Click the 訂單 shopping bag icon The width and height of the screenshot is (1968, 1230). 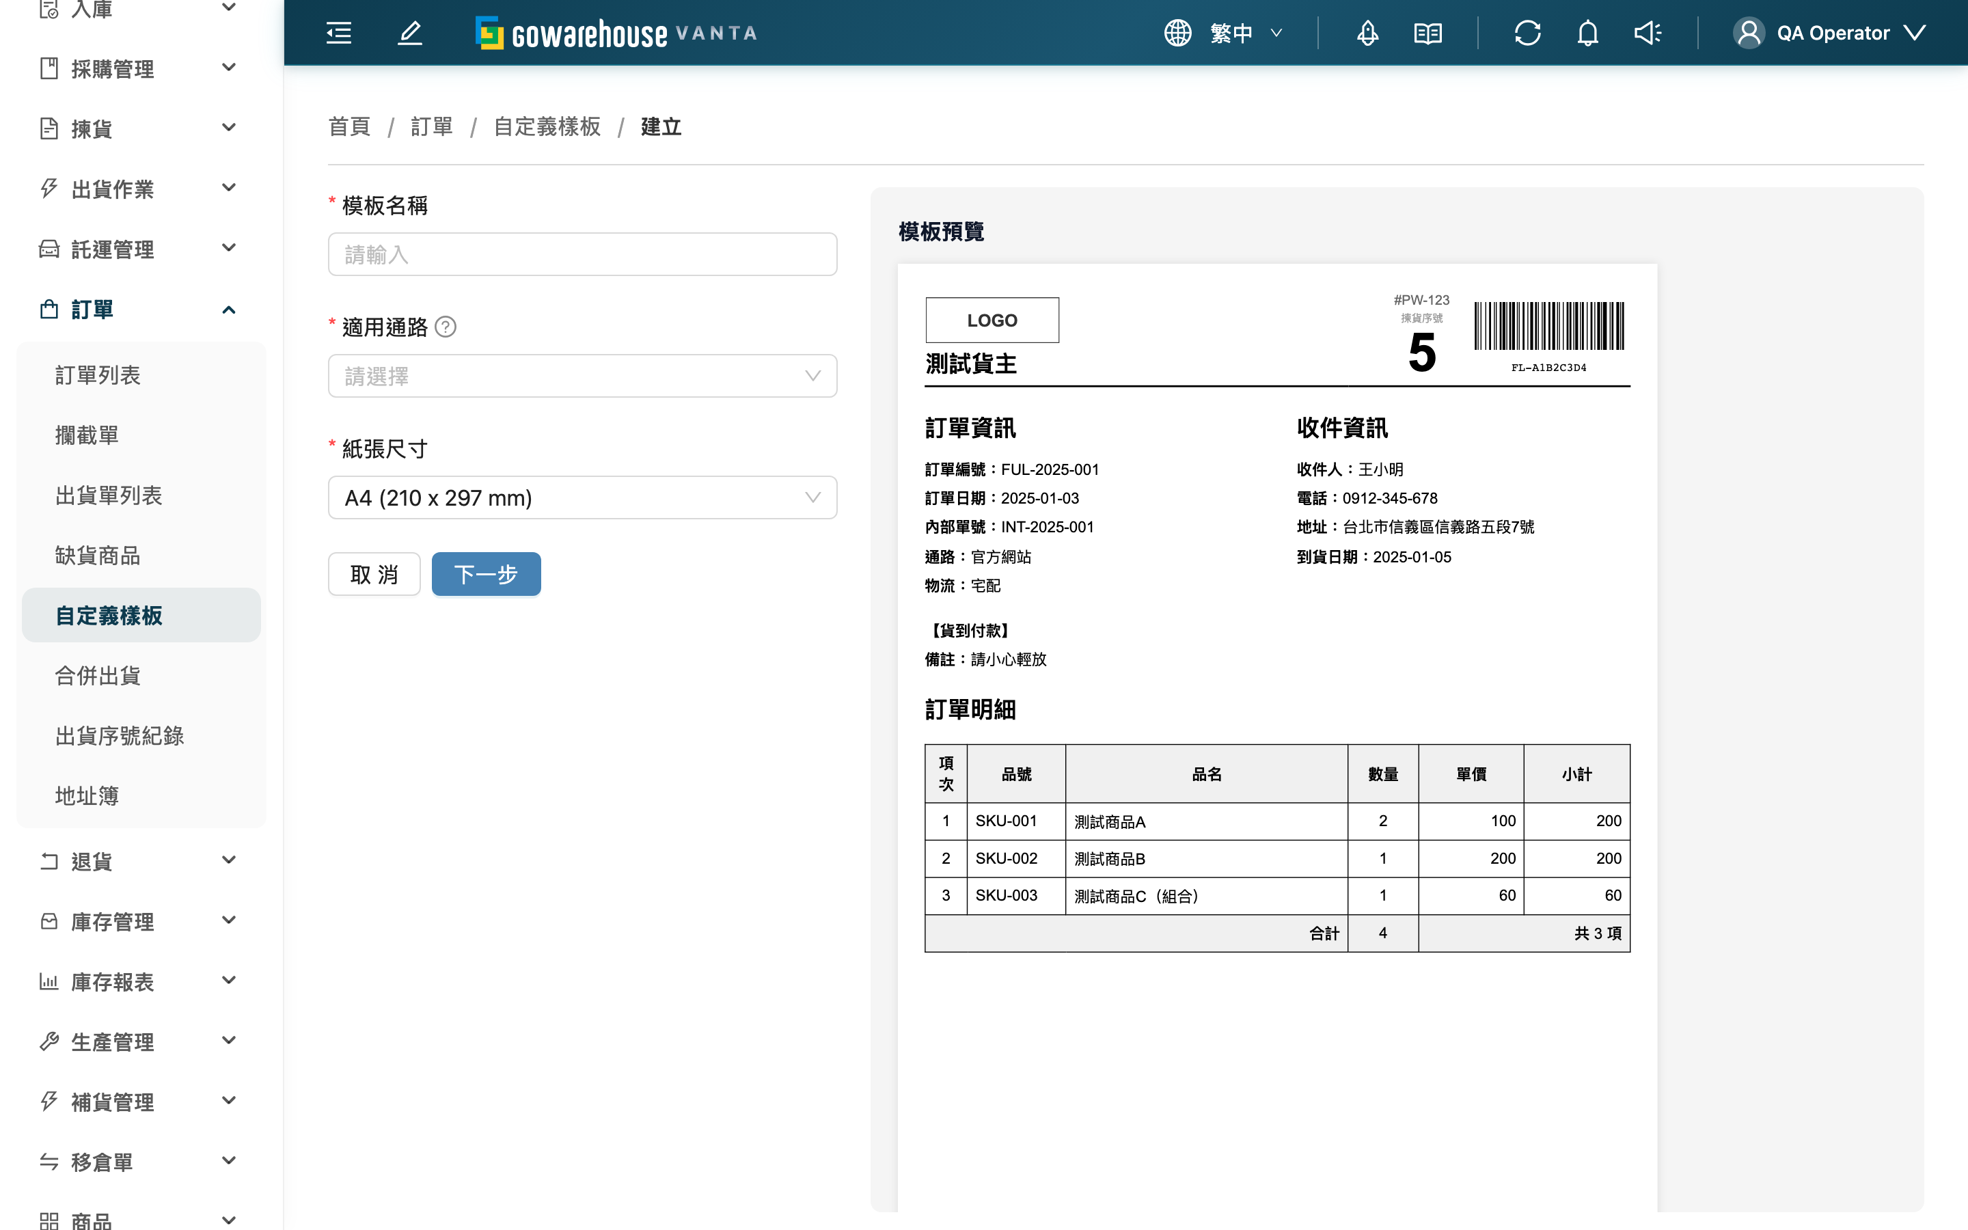(x=49, y=309)
